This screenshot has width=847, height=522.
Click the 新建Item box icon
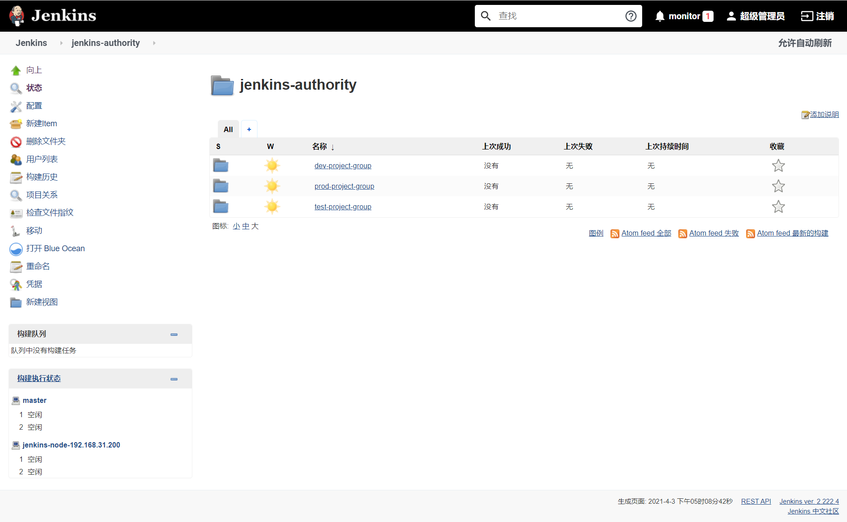point(16,124)
